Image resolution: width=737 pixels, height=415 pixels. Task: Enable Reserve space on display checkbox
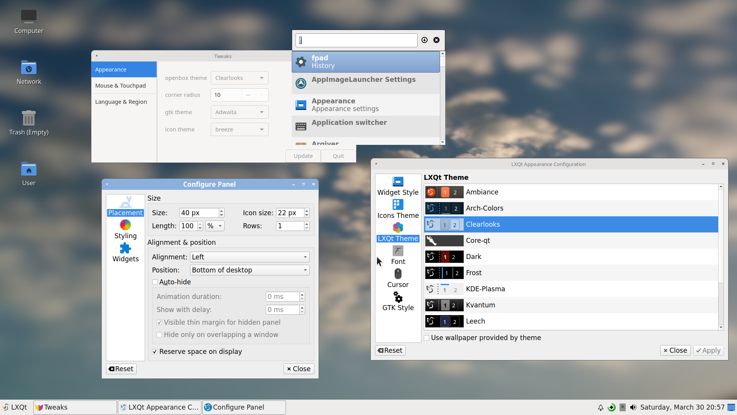pos(155,352)
